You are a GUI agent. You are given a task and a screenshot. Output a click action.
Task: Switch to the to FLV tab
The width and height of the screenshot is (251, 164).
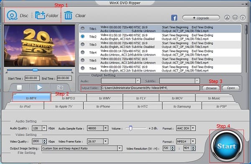coord(141,98)
